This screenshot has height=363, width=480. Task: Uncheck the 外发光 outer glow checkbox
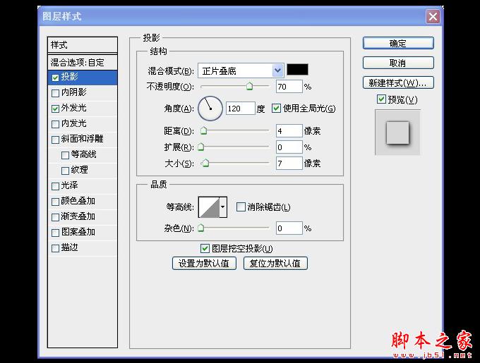55,109
